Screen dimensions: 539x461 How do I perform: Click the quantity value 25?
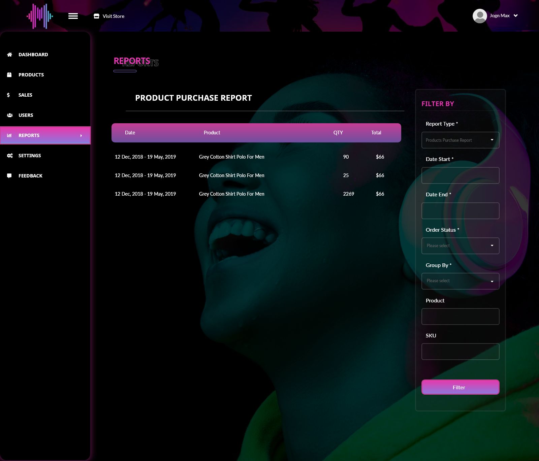(x=346, y=175)
